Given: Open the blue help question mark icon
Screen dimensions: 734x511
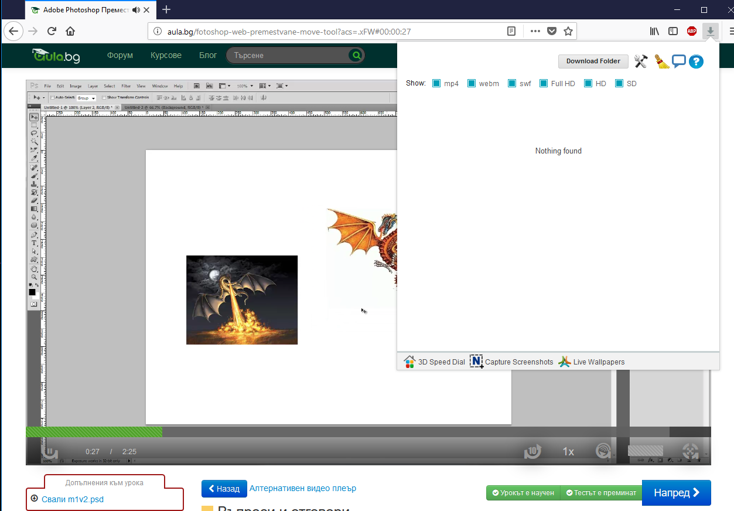Looking at the screenshot, I should [696, 61].
